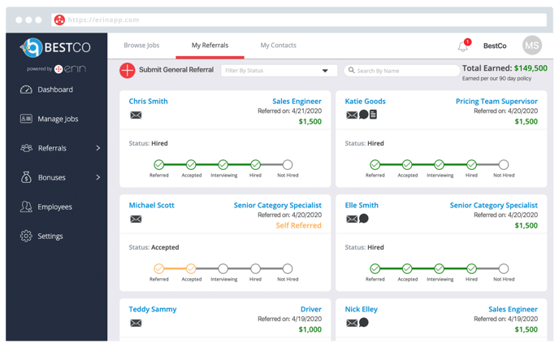Click the Total Earned $149,500 amount
559x348 pixels.
(531, 68)
